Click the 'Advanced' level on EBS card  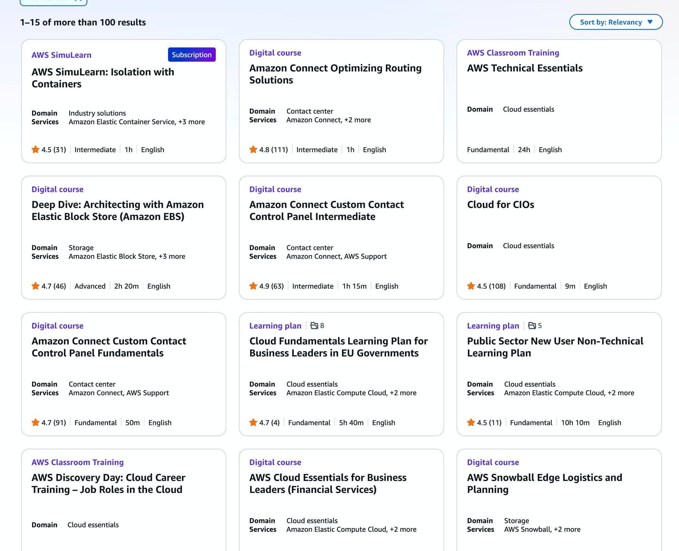point(90,286)
